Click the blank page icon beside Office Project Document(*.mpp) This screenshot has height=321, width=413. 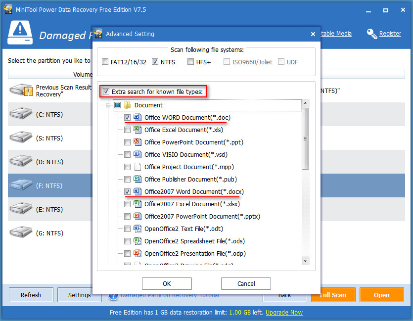click(x=137, y=167)
